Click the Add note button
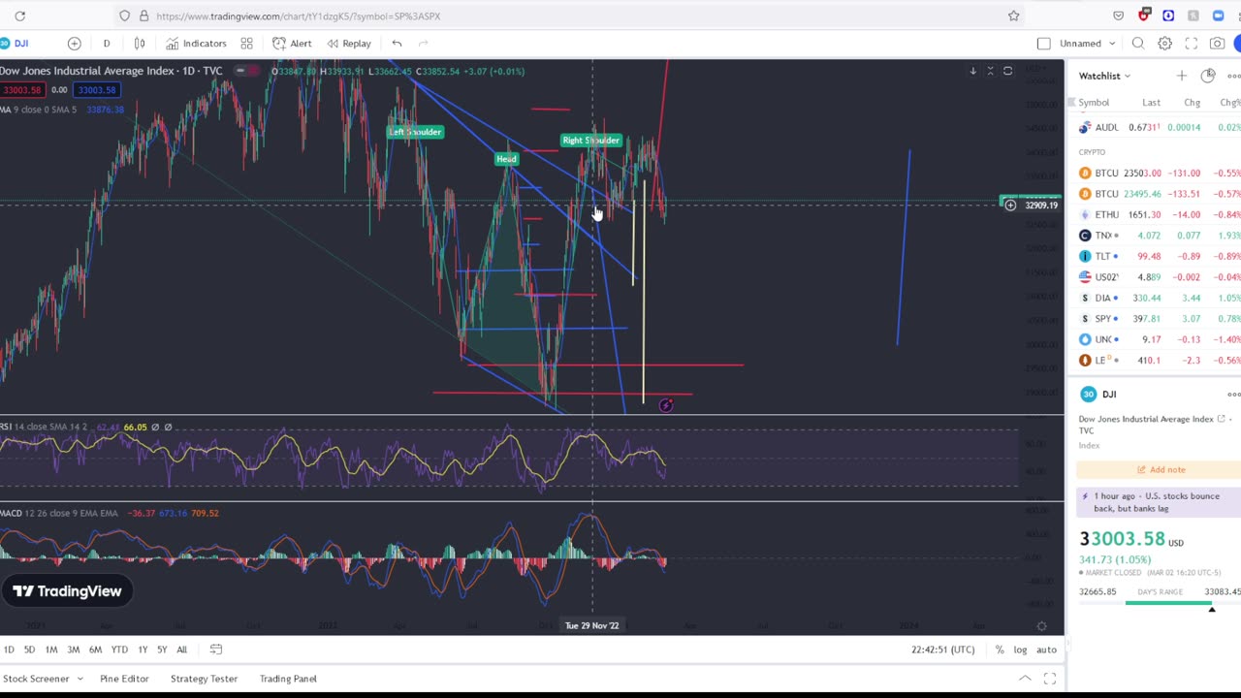This screenshot has height=698, width=1241. tap(1159, 469)
